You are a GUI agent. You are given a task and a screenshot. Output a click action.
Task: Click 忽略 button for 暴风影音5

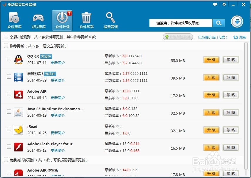click(231, 77)
